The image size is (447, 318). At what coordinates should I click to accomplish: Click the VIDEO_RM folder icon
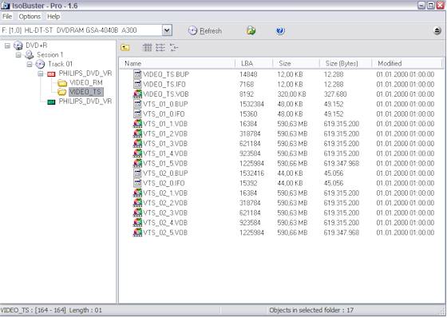point(62,83)
